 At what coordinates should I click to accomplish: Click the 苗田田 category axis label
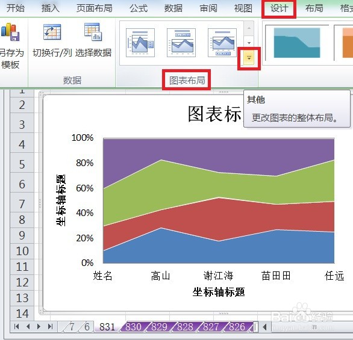click(x=276, y=276)
